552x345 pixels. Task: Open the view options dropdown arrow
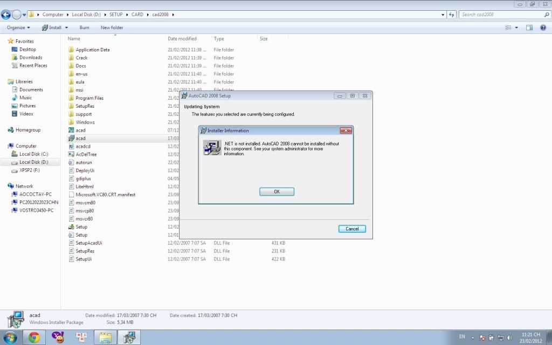(x=516, y=27)
